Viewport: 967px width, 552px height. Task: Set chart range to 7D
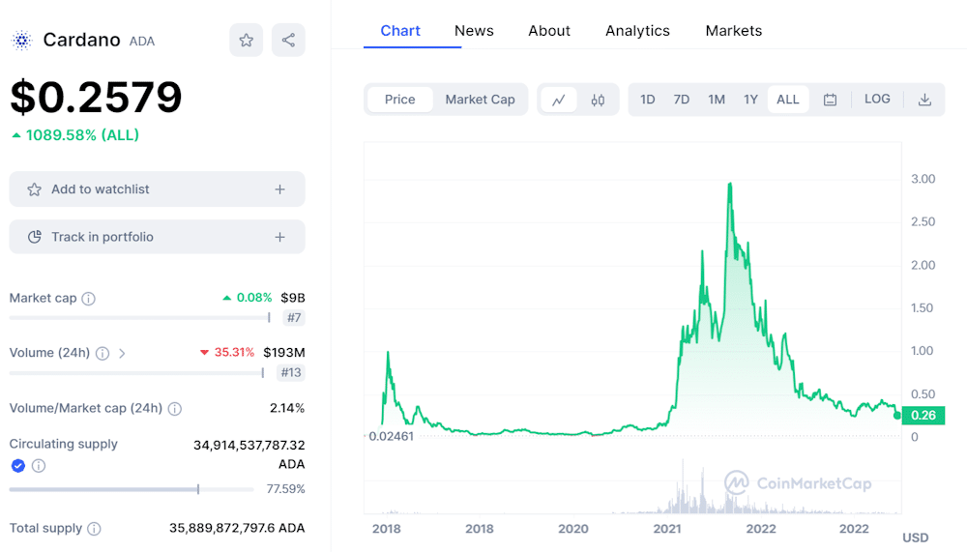tap(682, 100)
